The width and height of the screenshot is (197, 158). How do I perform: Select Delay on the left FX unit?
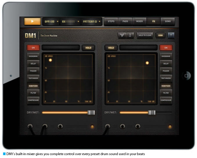(x=33, y=64)
